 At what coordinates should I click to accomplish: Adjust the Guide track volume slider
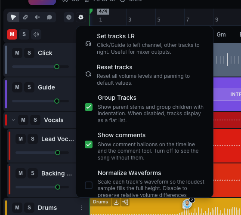[40, 101]
